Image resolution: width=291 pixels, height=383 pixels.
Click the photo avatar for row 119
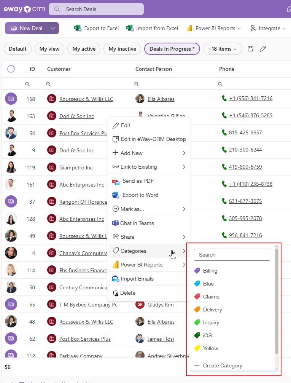(x=11, y=167)
